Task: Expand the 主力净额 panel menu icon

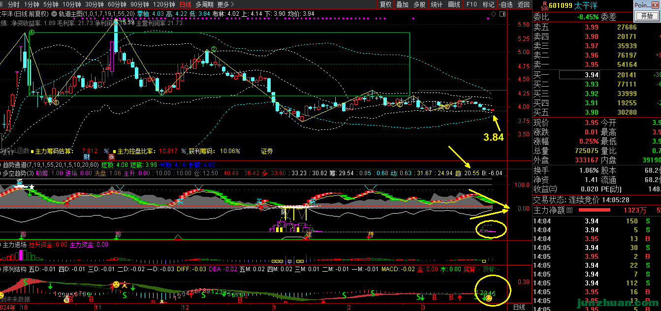Action: coord(569,210)
